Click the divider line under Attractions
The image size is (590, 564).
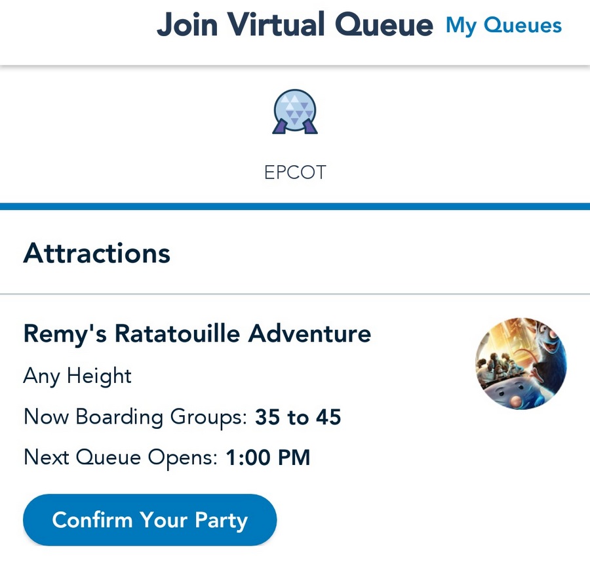click(295, 293)
